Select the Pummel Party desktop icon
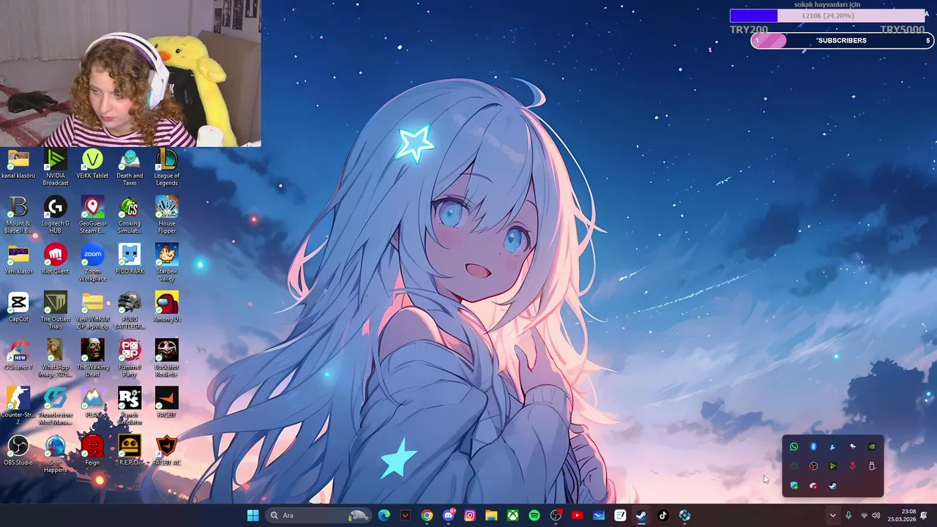This screenshot has width=937, height=527. (x=130, y=359)
